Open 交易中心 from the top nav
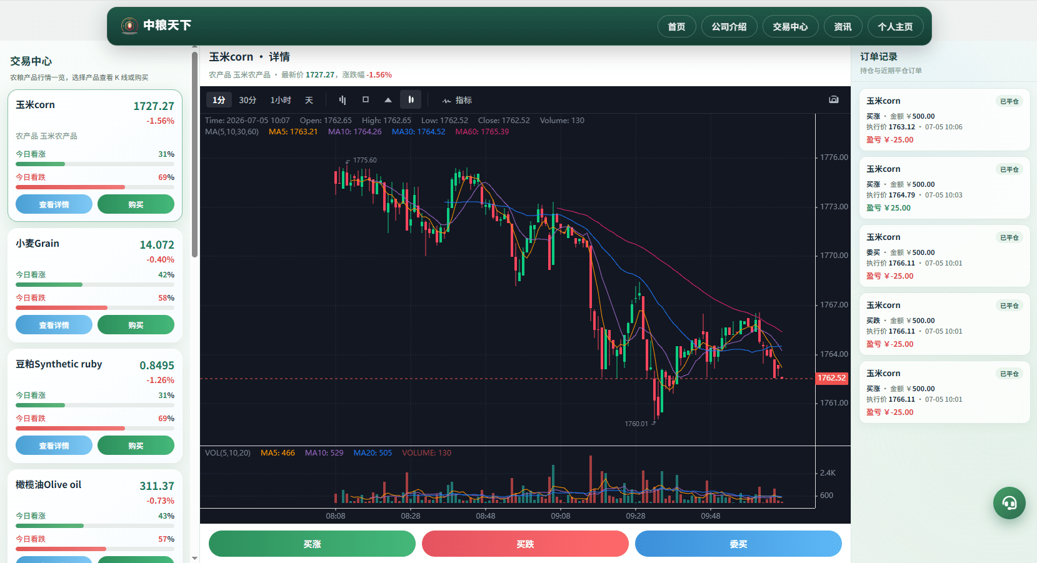Image resolution: width=1037 pixels, height=563 pixels. [x=790, y=26]
